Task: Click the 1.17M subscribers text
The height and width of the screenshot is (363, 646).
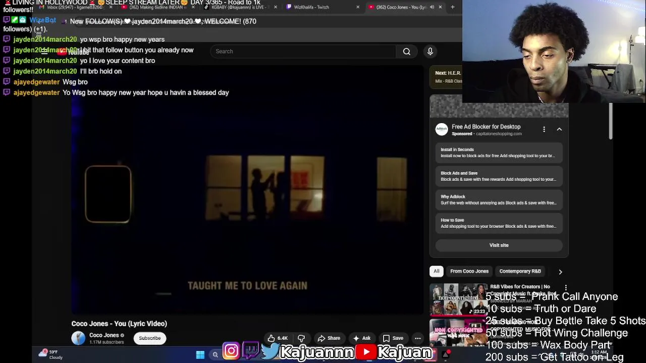Action: pos(106,342)
